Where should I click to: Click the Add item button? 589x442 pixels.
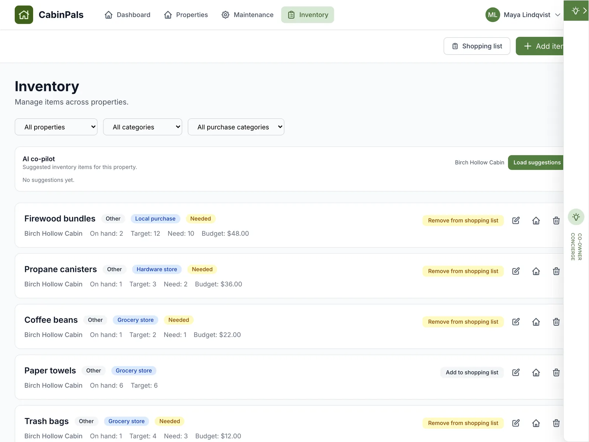click(540, 46)
